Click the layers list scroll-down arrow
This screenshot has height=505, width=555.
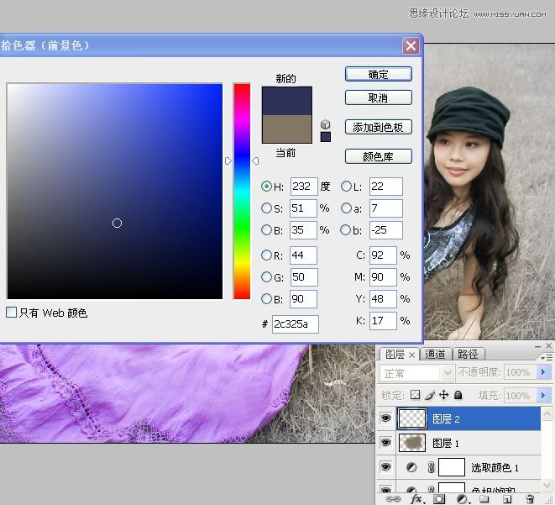point(547,485)
